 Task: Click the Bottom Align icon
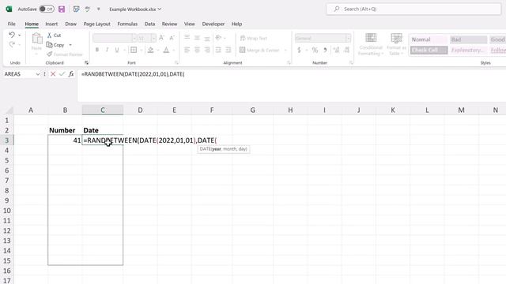tap(207, 38)
